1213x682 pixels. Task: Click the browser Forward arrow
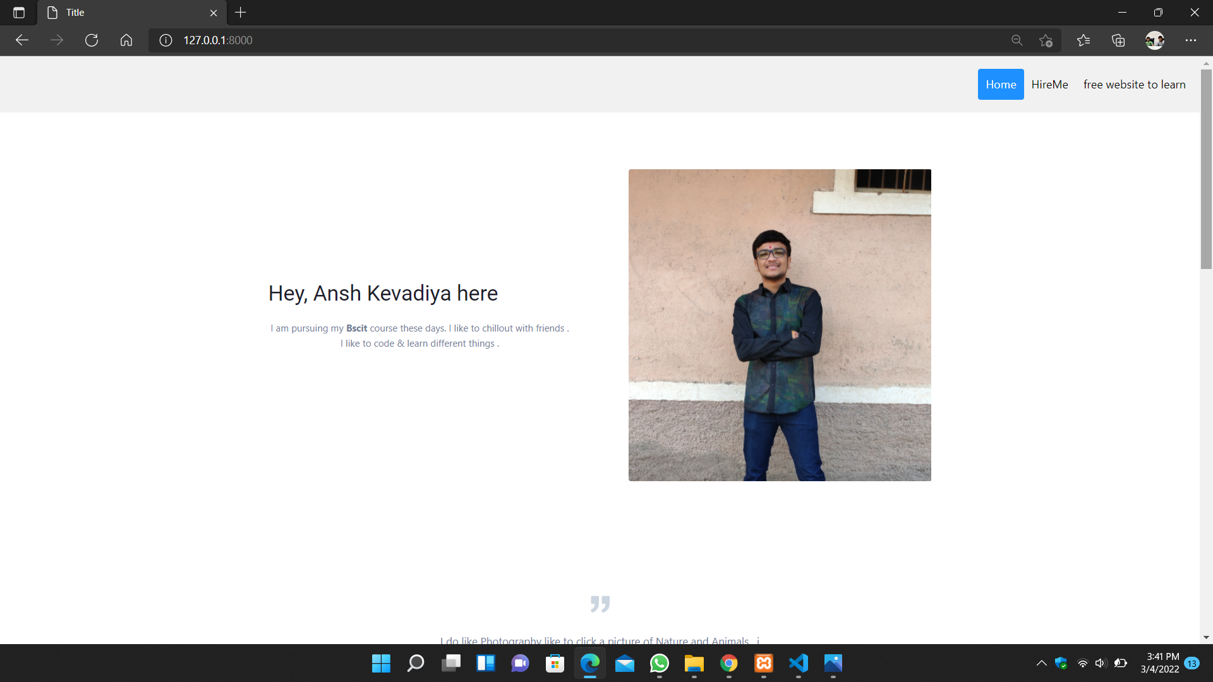tap(57, 40)
